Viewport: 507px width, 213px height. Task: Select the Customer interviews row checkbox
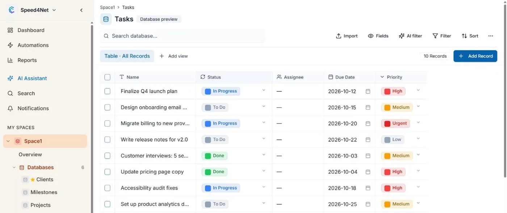pos(107,156)
